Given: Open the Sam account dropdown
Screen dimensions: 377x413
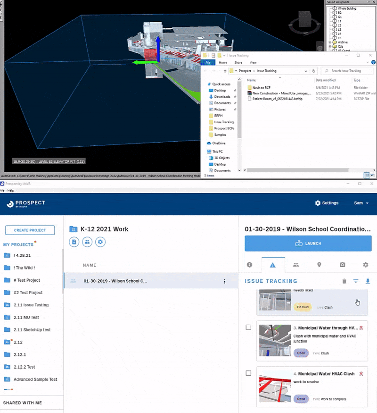Looking at the screenshot, I should point(361,203).
